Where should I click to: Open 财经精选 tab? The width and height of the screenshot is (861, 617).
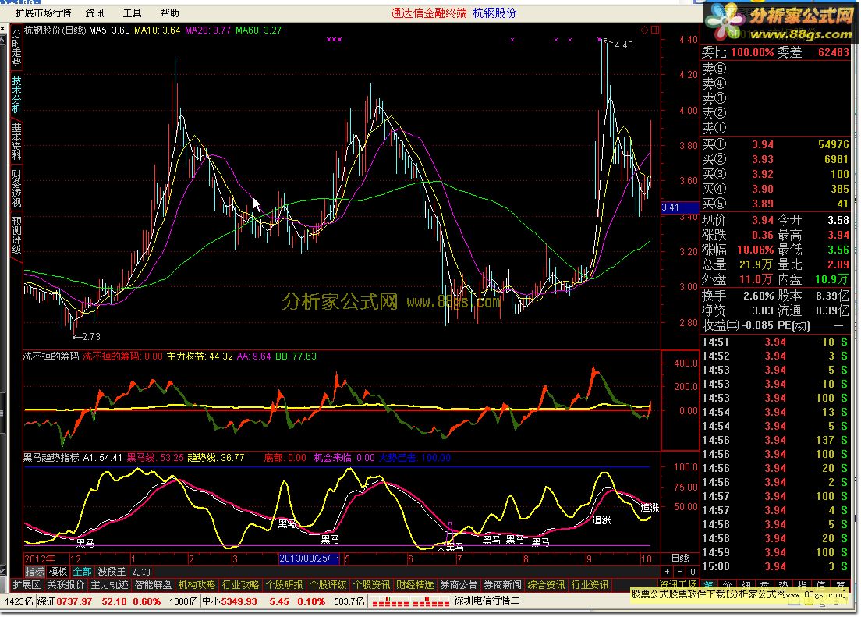pyautogui.click(x=415, y=585)
